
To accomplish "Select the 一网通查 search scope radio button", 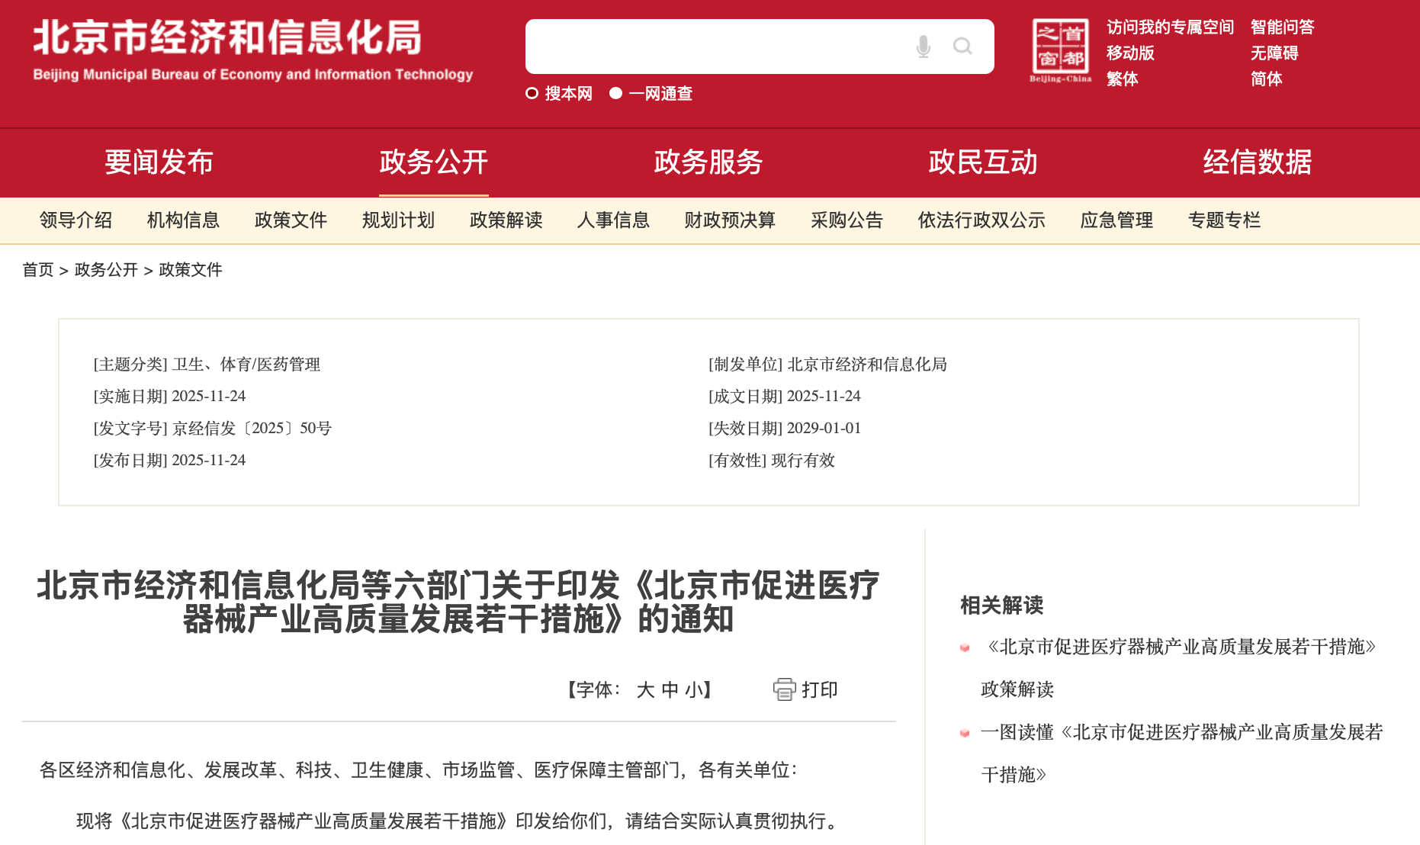I will click(x=615, y=93).
